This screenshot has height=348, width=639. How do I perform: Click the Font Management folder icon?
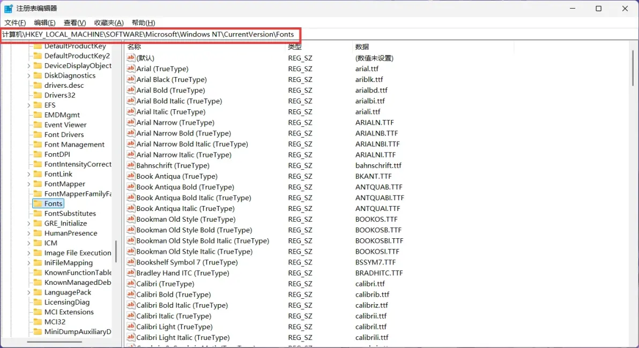pos(38,145)
